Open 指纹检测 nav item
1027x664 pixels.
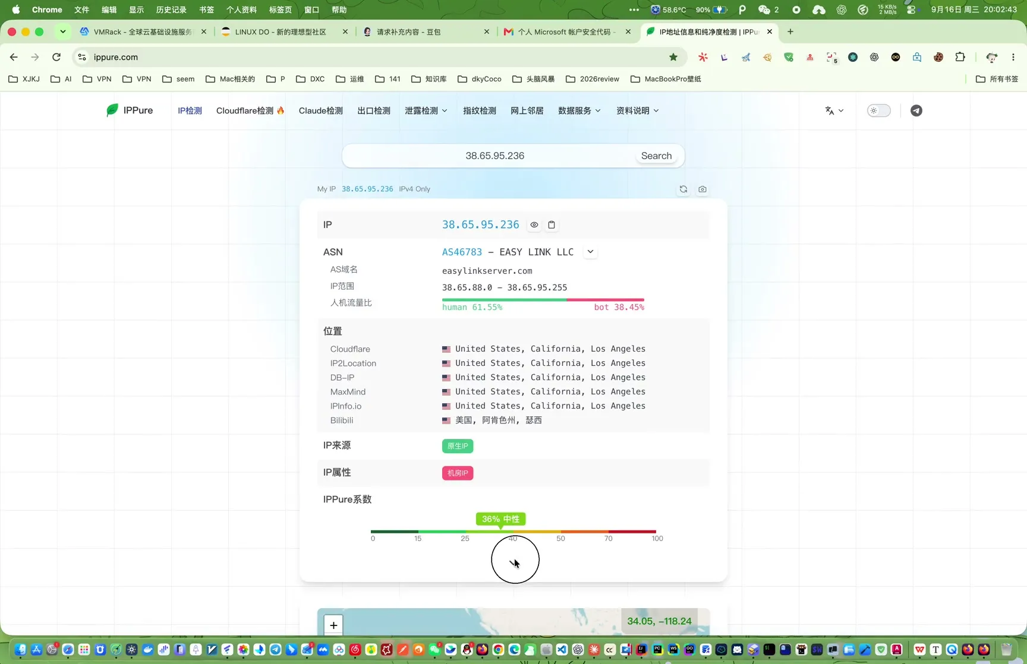pos(480,110)
